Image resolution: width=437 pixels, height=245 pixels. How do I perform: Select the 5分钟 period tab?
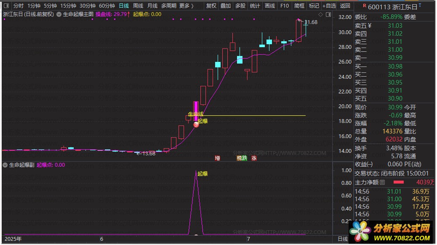click(x=50, y=5)
